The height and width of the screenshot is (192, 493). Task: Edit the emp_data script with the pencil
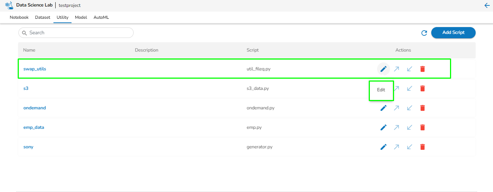[384, 127]
